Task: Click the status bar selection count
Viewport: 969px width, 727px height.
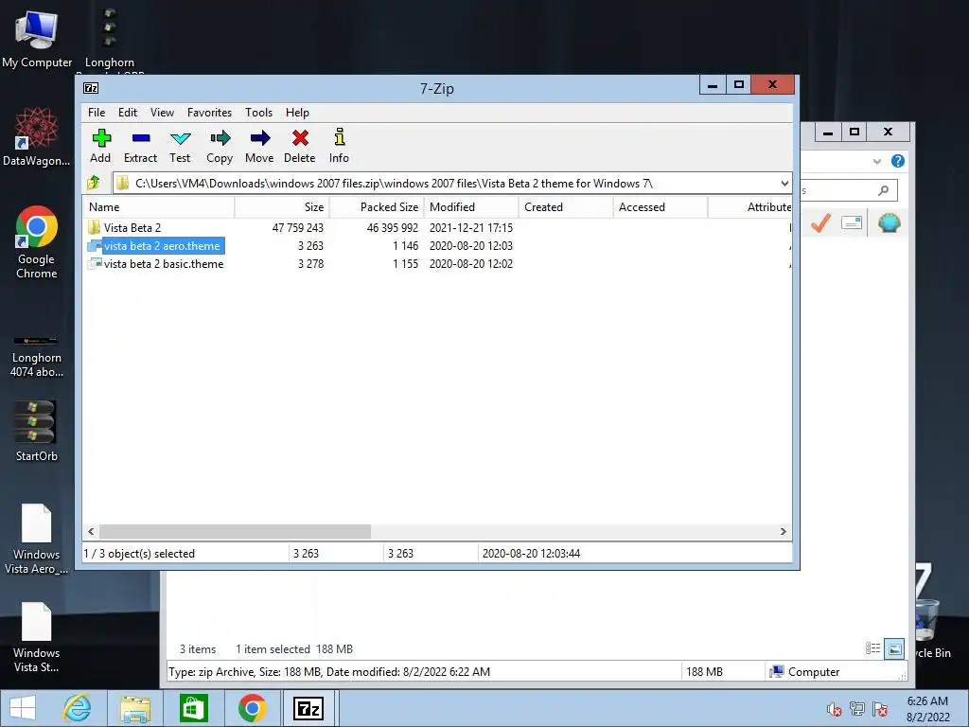Action: coord(139,554)
